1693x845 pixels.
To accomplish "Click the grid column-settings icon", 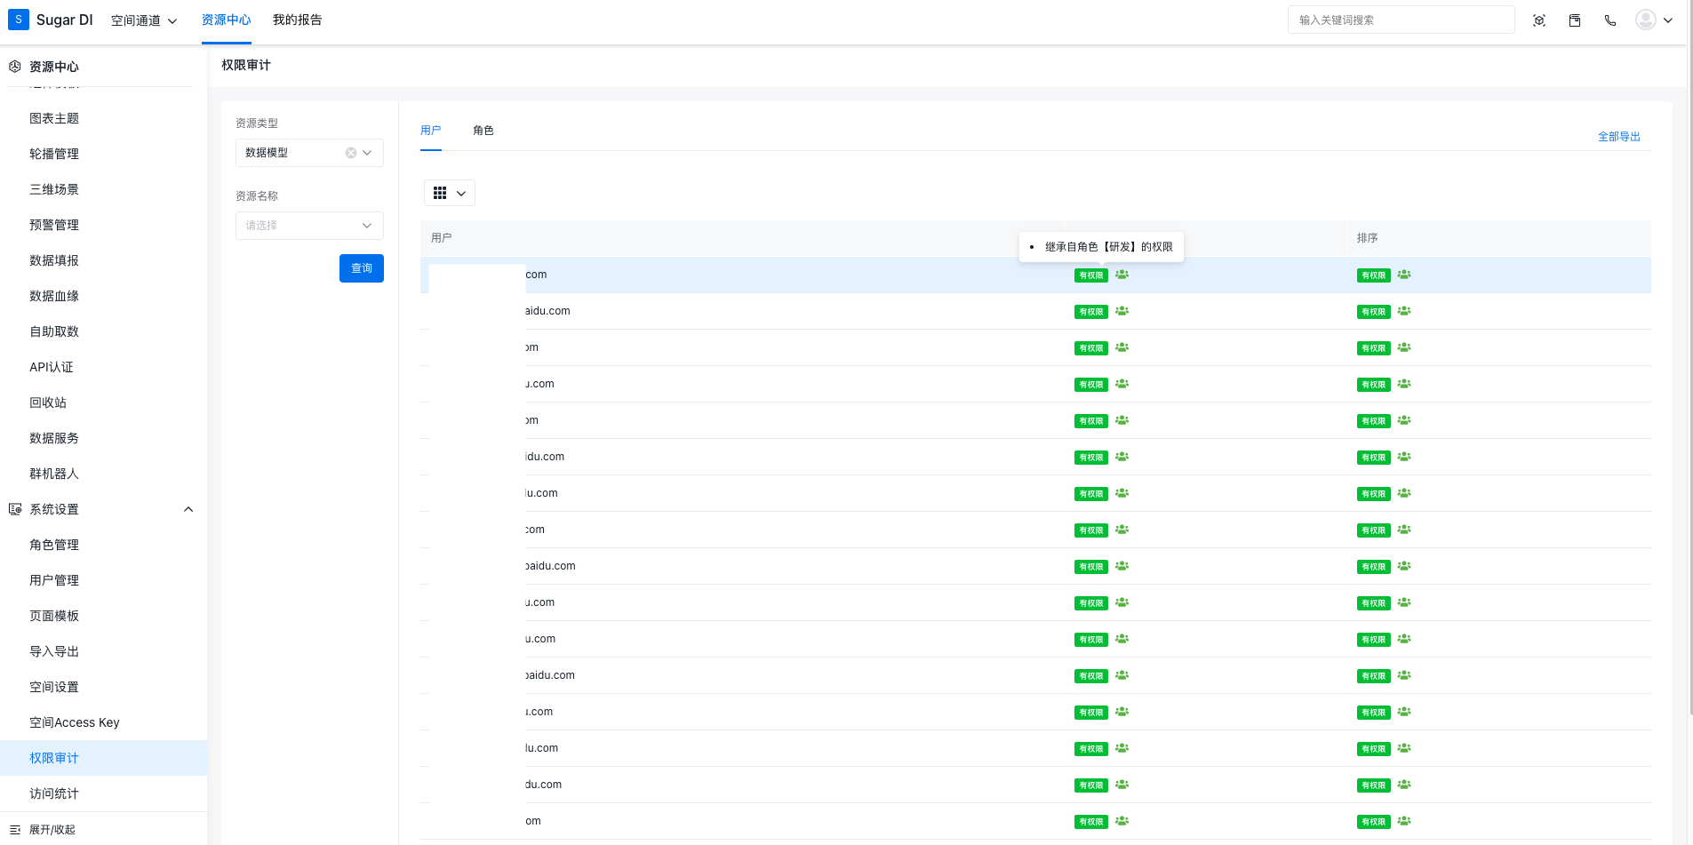I will click(440, 193).
